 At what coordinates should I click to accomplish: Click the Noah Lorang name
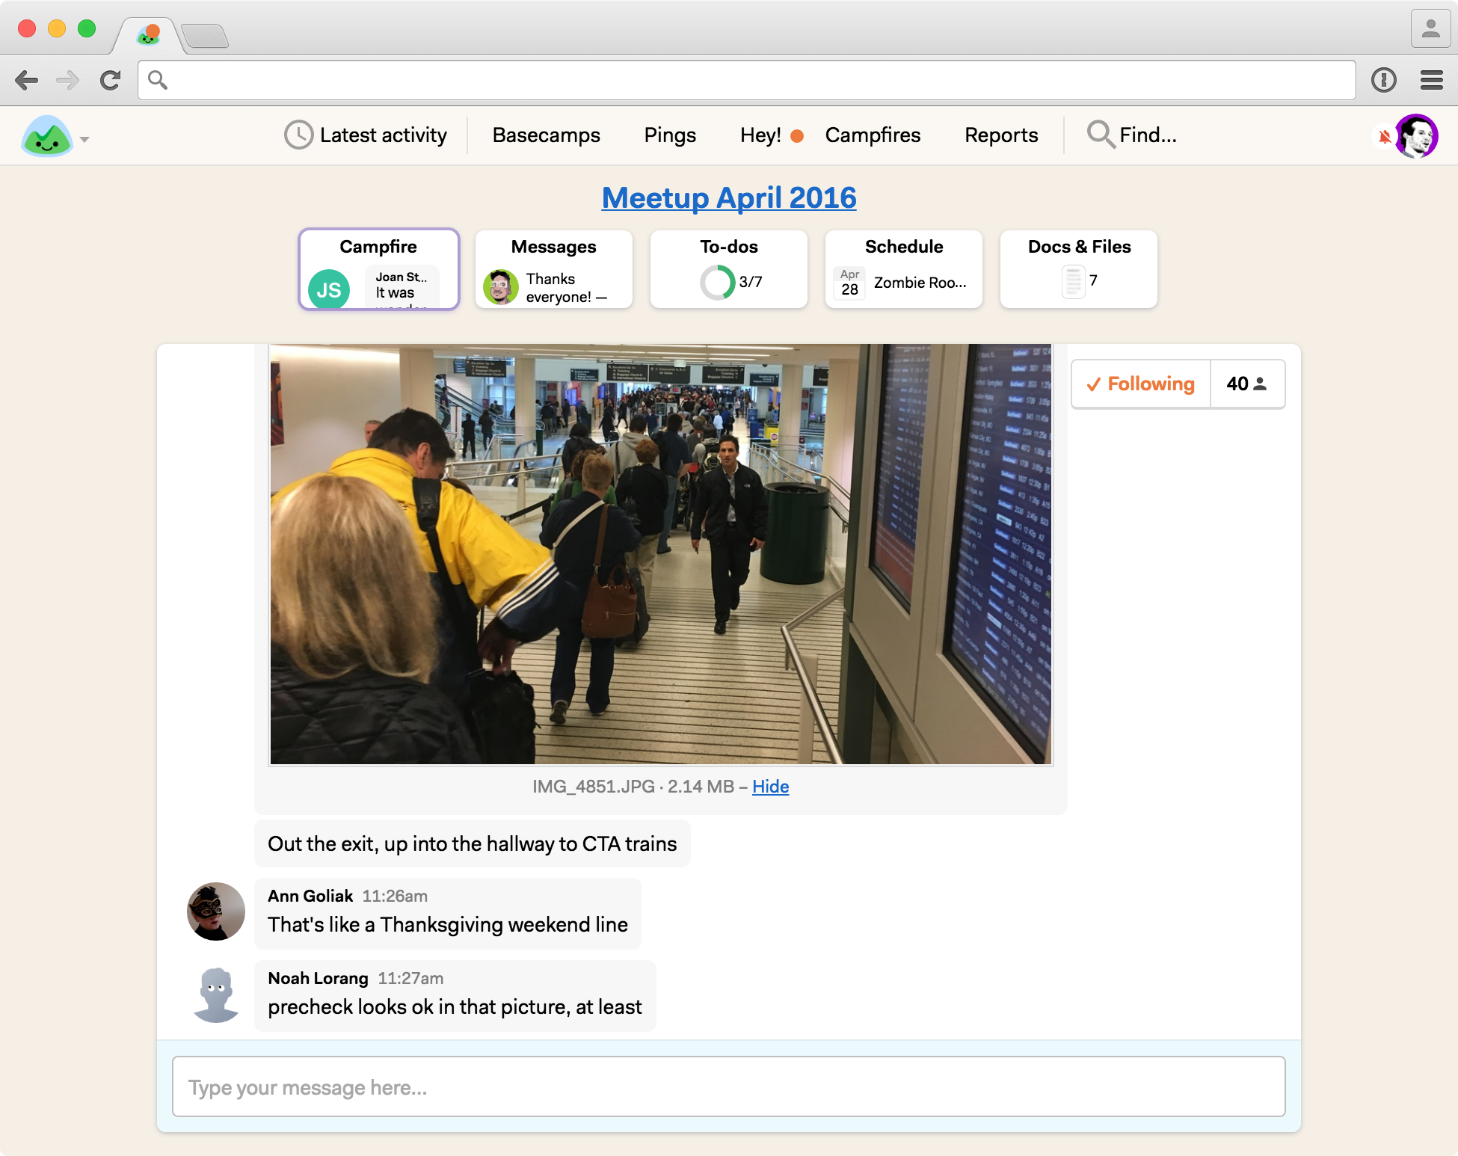[318, 978]
